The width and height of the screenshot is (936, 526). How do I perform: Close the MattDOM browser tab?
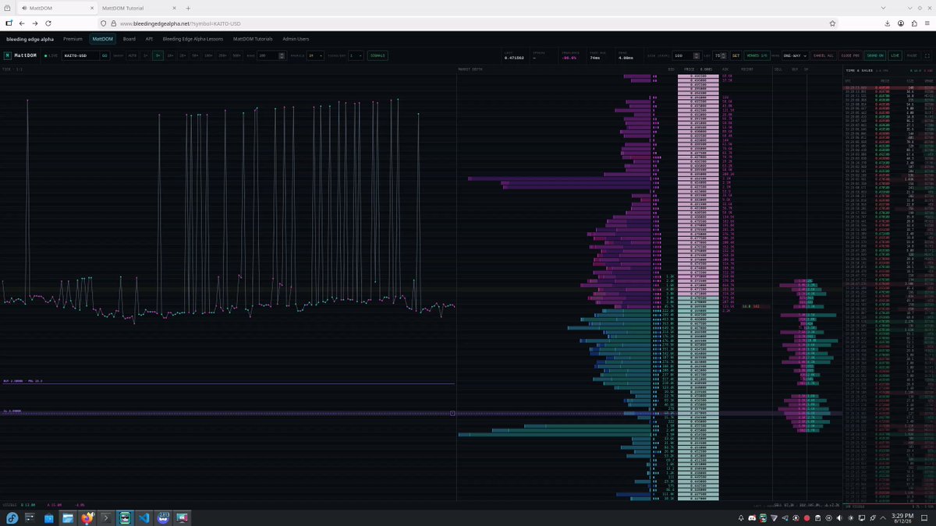(x=93, y=8)
